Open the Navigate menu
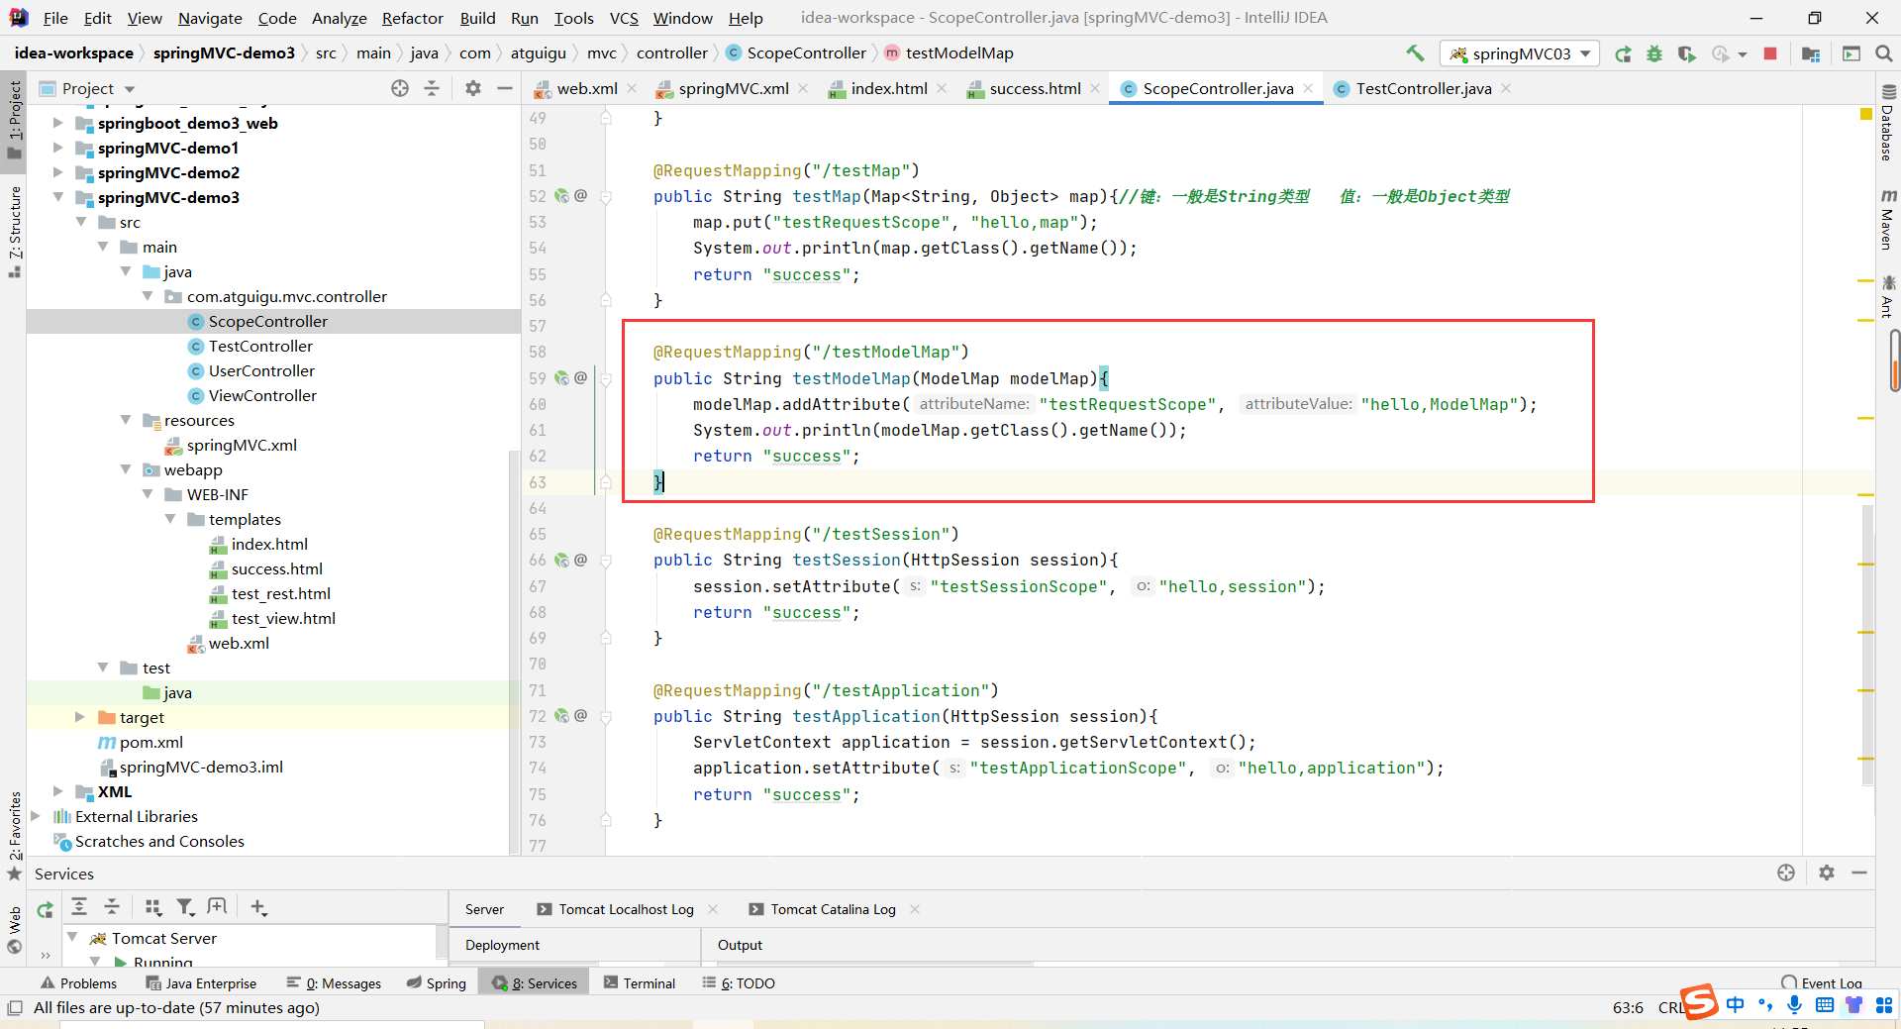 click(x=210, y=18)
